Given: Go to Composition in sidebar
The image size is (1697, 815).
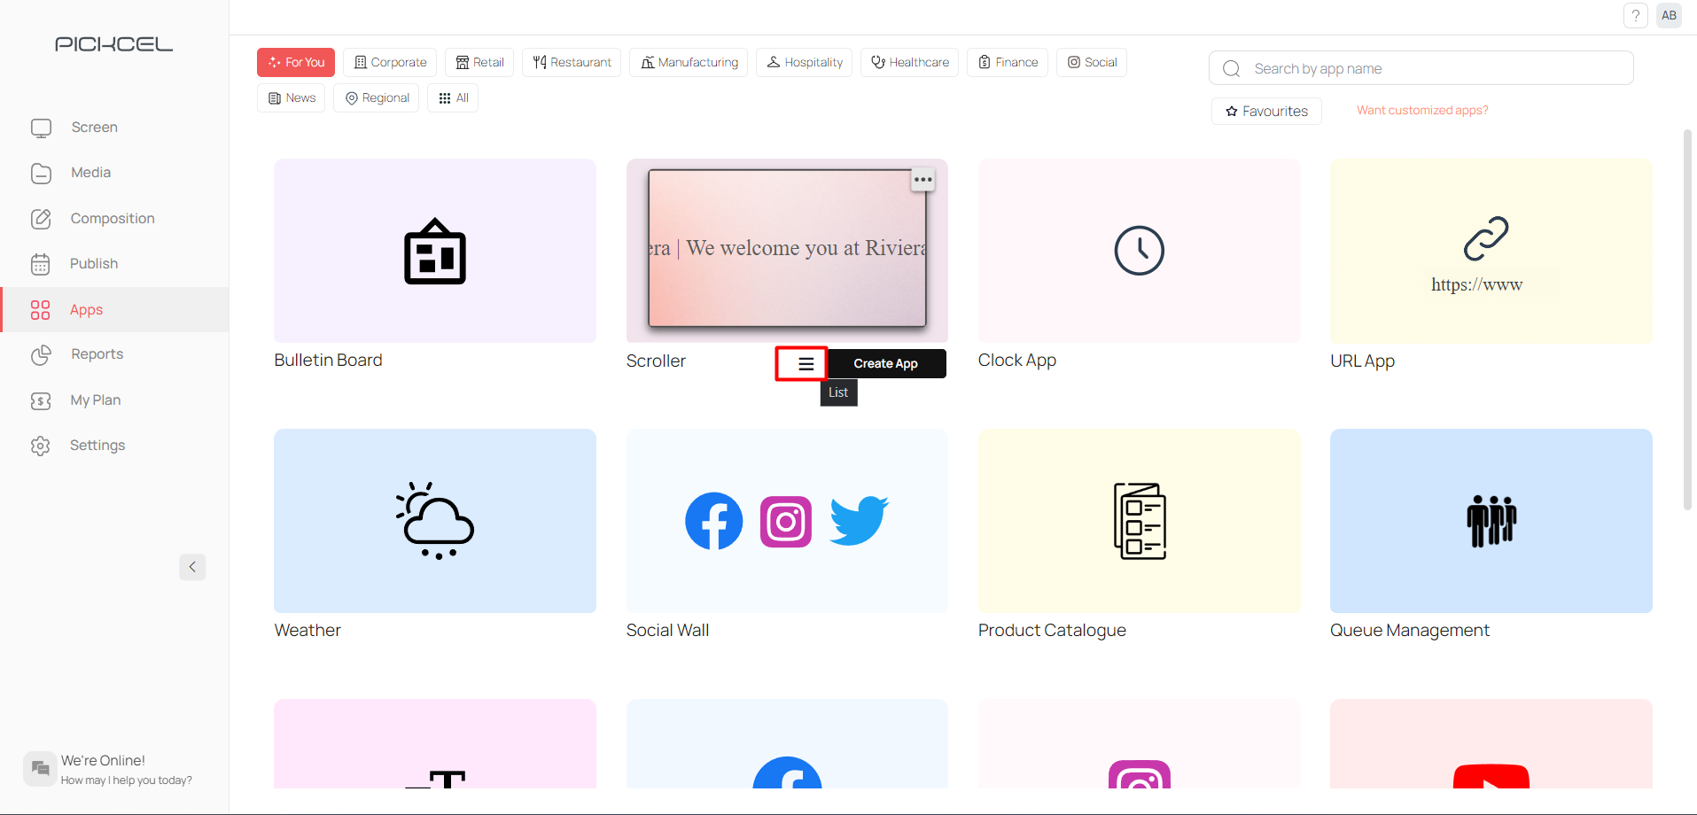Looking at the screenshot, I should [x=114, y=219].
